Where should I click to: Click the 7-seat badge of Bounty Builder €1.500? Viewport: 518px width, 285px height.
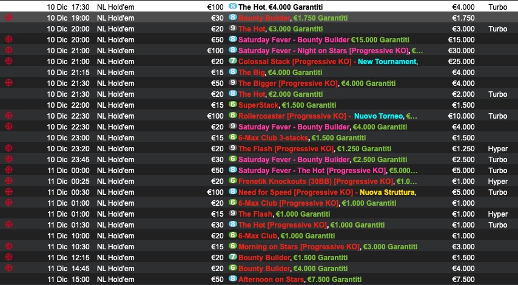232,257
